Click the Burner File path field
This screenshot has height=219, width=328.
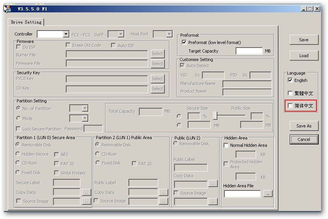tap(107, 54)
